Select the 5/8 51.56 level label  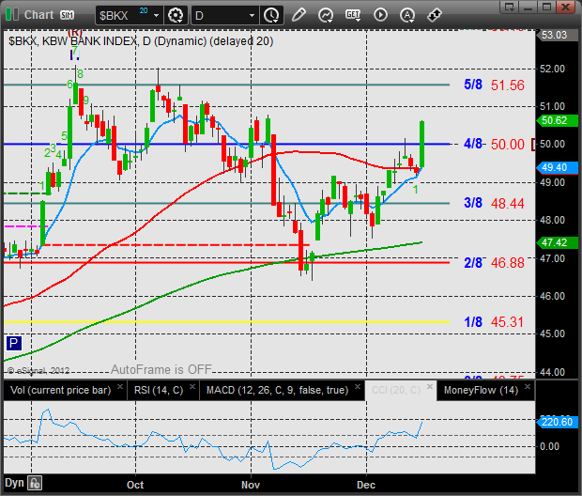494,85
